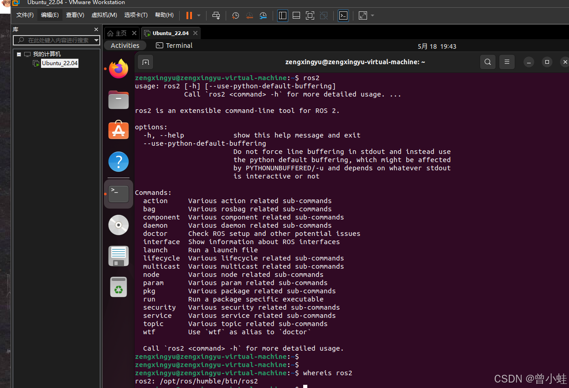Open Help from the Ubuntu dock

coord(119,162)
